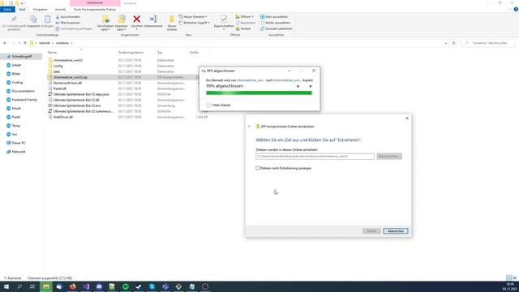Screen dimensions: 519x292
Task: Open the Windows Start menu
Action: point(6,286)
